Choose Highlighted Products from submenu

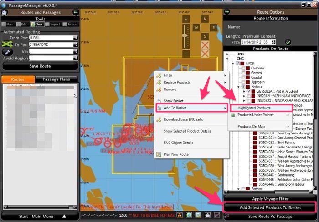(x=254, y=108)
